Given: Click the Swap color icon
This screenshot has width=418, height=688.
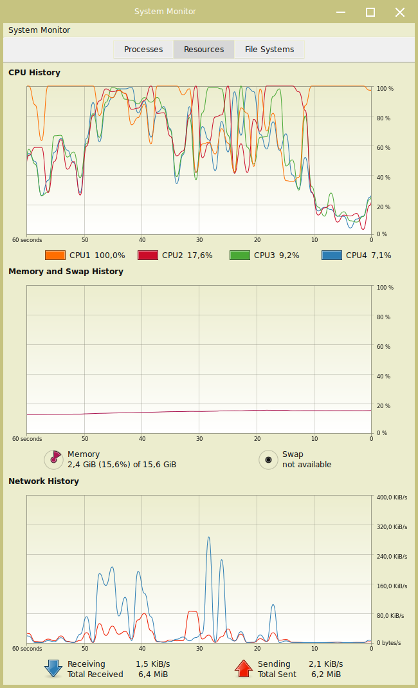Looking at the screenshot, I should point(268,460).
